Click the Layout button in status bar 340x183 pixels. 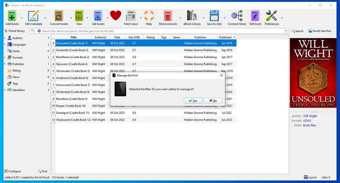tap(310, 177)
